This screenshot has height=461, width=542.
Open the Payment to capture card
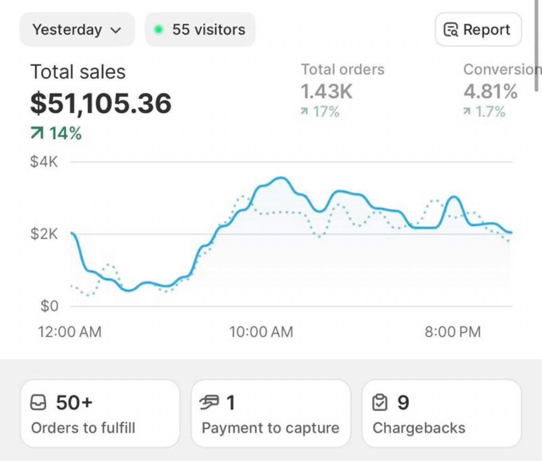point(271,414)
